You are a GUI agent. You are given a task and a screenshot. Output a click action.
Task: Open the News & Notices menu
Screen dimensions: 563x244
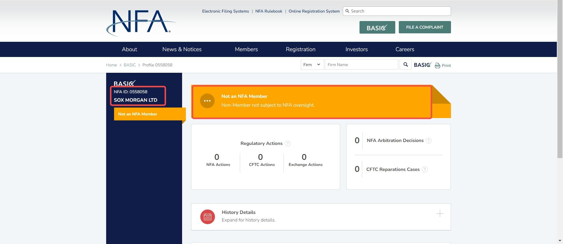182,49
